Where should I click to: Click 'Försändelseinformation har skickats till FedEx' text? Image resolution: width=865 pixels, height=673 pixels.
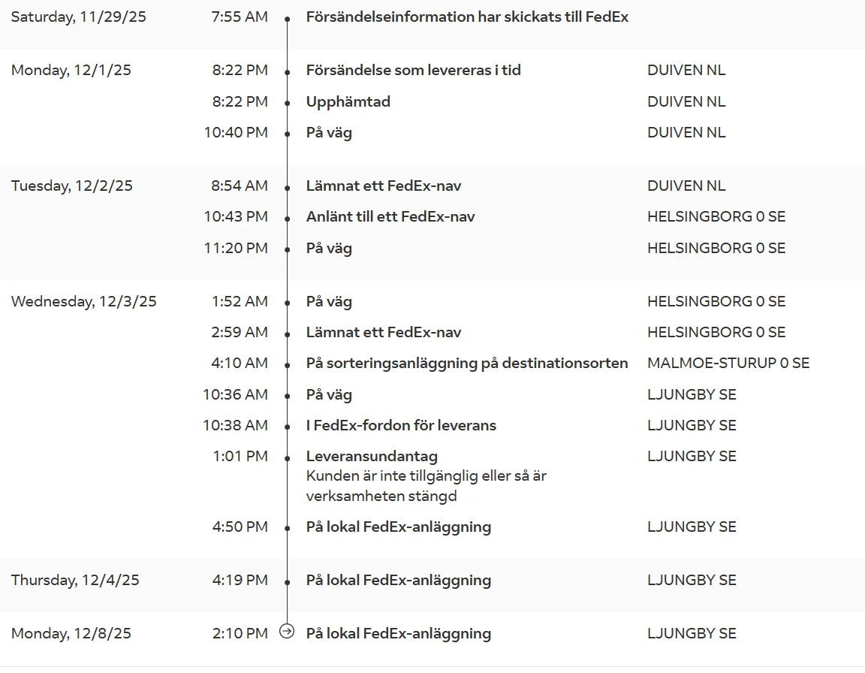467,17
